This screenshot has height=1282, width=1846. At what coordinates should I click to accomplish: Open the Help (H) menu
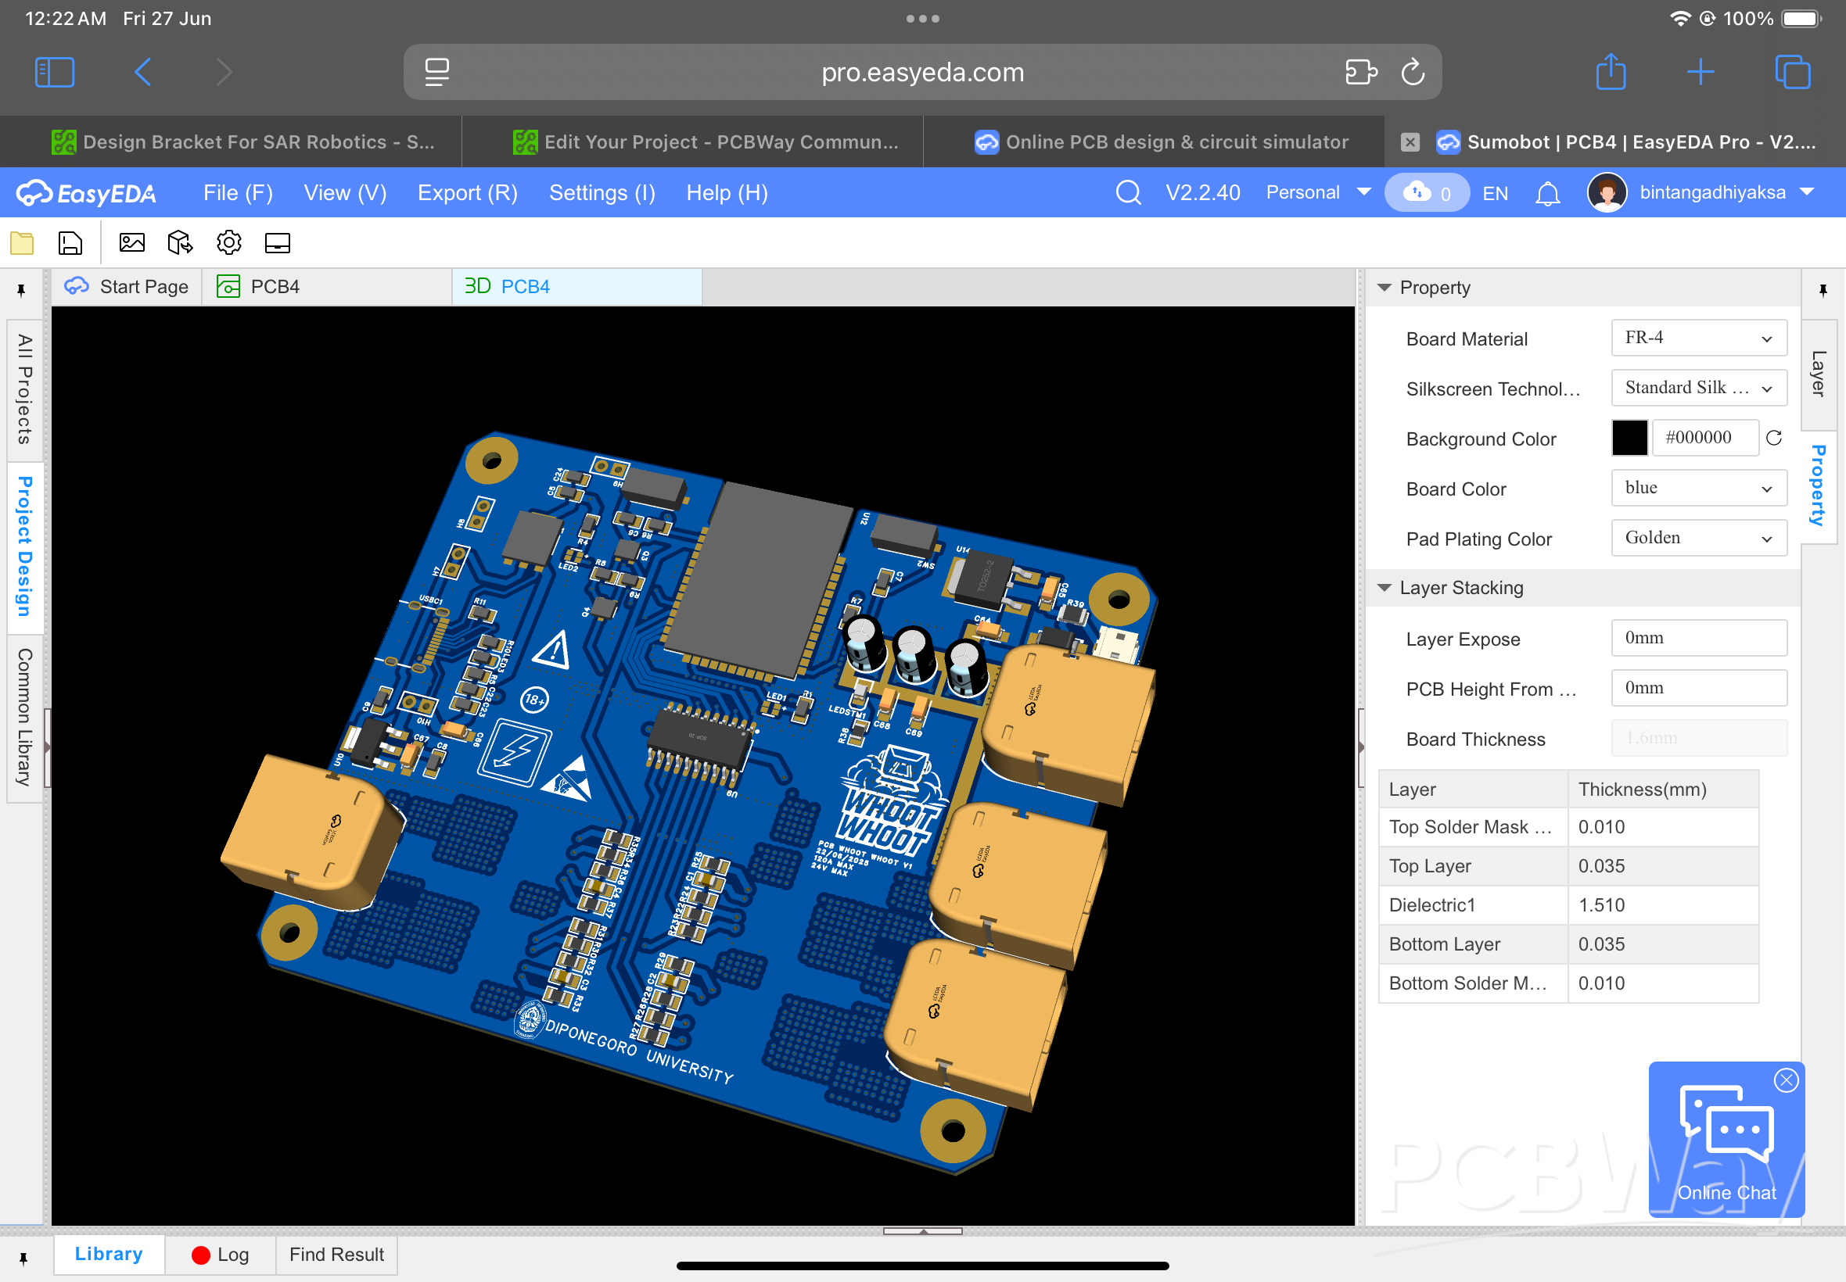[727, 193]
